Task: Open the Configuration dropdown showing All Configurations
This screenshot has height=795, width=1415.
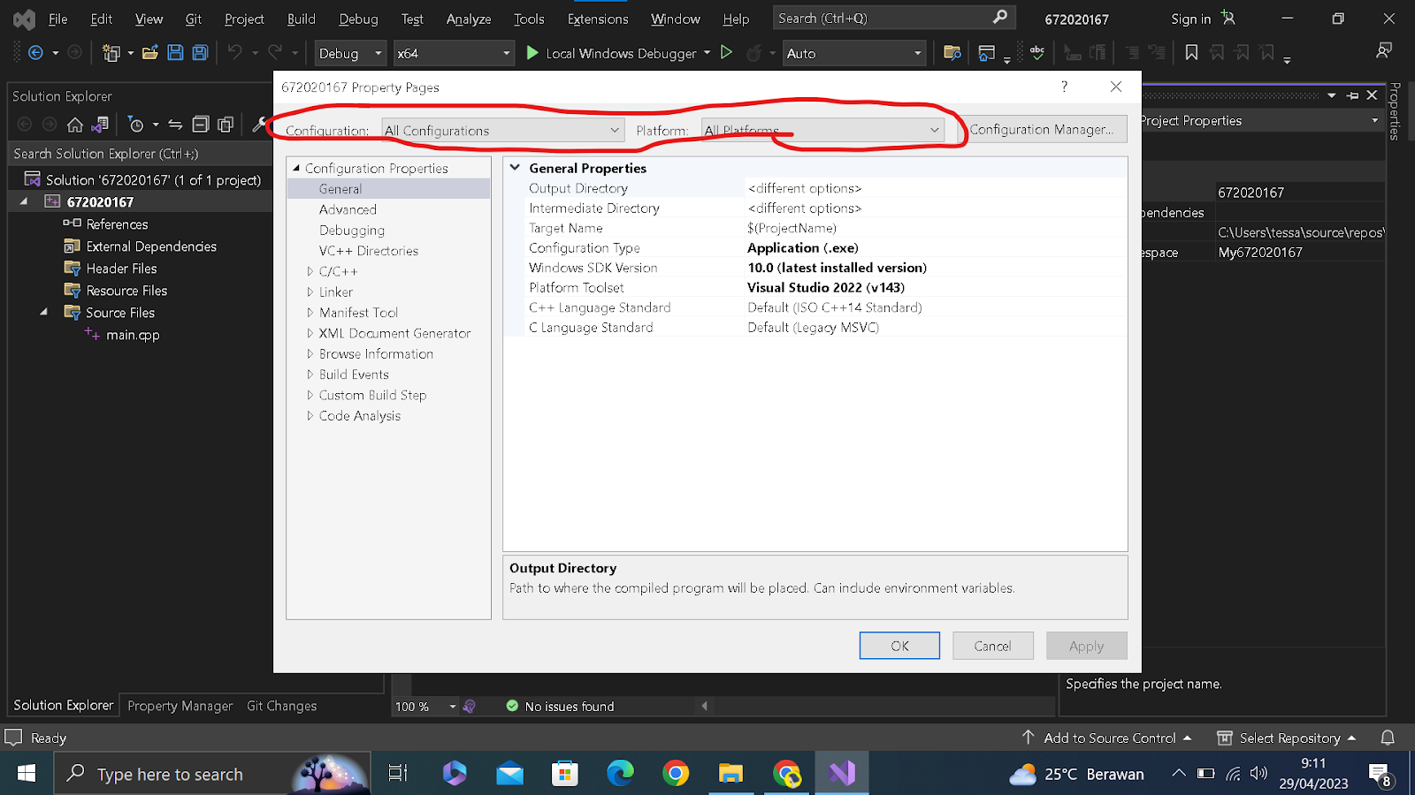Action: click(503, 130)
